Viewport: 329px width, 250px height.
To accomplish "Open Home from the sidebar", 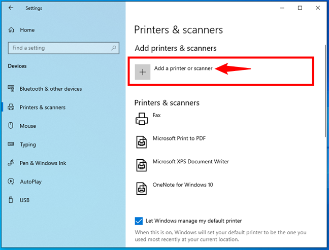I will coord(27,30).
